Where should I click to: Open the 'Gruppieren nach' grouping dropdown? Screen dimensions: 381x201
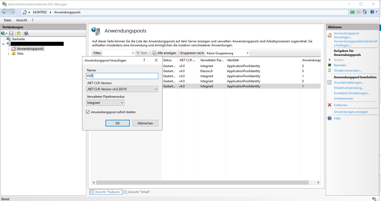(x=228, y=53)
